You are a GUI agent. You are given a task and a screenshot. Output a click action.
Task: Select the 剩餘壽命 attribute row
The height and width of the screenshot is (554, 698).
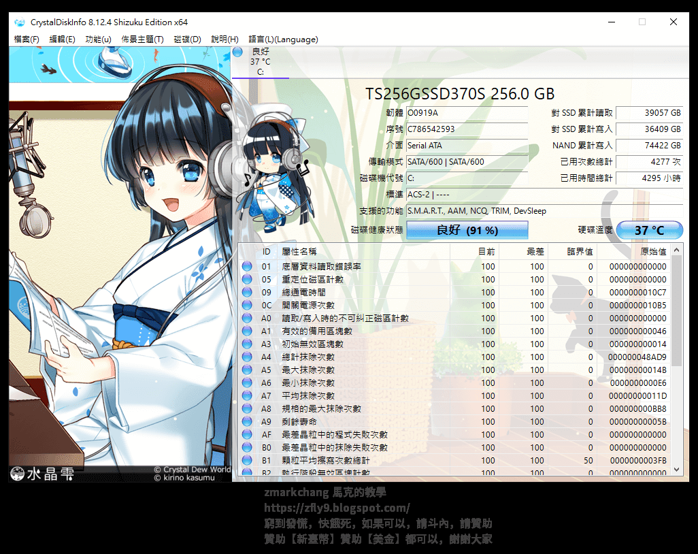point(455,421)
